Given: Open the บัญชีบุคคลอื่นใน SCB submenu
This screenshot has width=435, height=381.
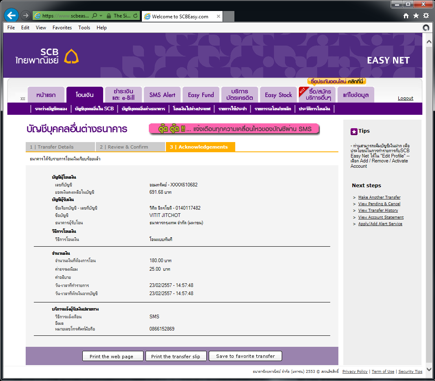Looking at the screenshot, I should [94, 109].
